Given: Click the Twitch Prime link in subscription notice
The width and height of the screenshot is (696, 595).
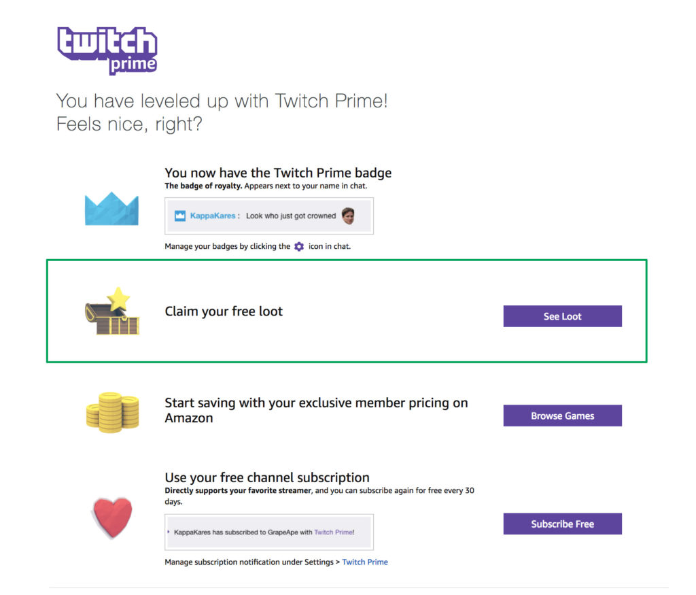Looking at the screenshot, I should pyautogui.click(x=334, y=532).
